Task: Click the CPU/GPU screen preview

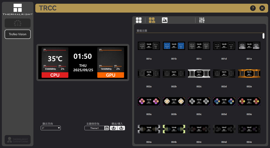Action: (x=83, y=63)
